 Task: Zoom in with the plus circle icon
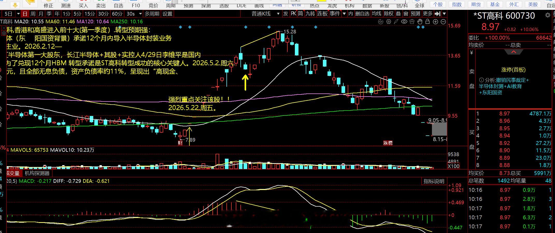(x=436, y=22)
